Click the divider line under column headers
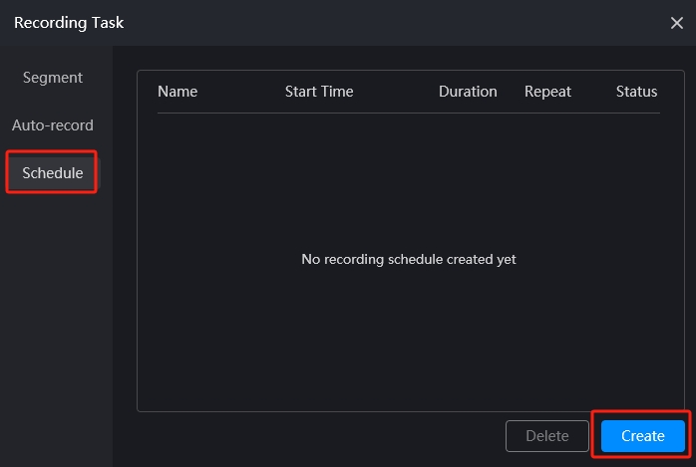Screen dimensions: 696x467 click(x=409, y=113)
